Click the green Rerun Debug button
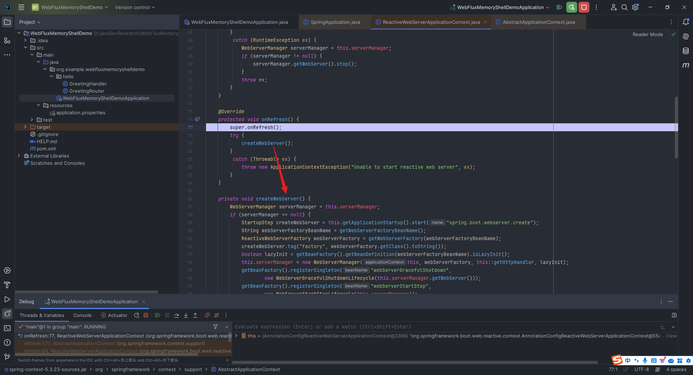 571,7
